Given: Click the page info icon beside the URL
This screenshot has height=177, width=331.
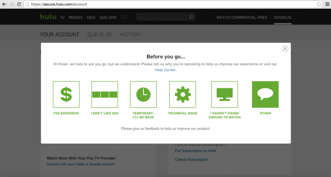Looking at the screenshot, I should coord(27,4).
